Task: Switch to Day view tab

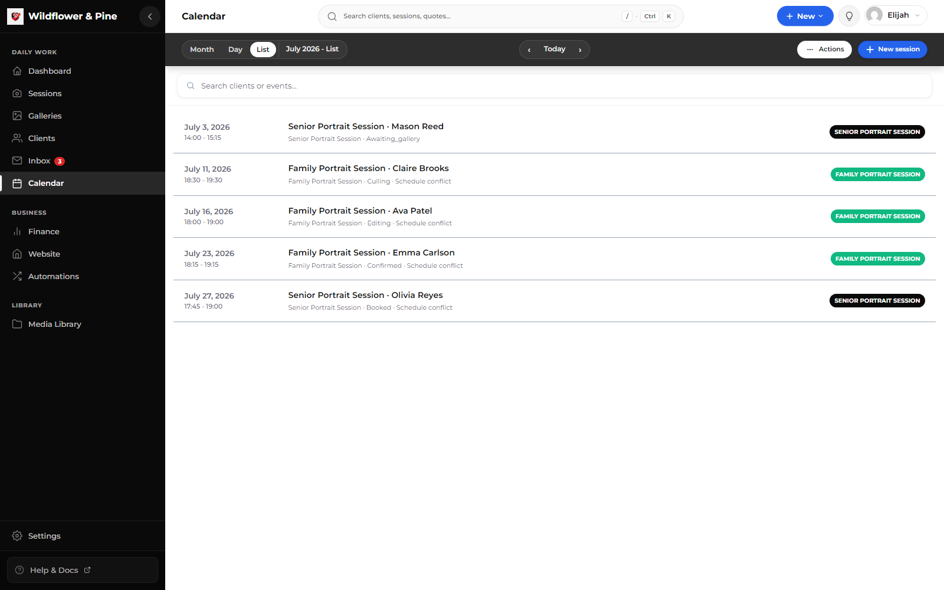Action: tap(235, 50)
